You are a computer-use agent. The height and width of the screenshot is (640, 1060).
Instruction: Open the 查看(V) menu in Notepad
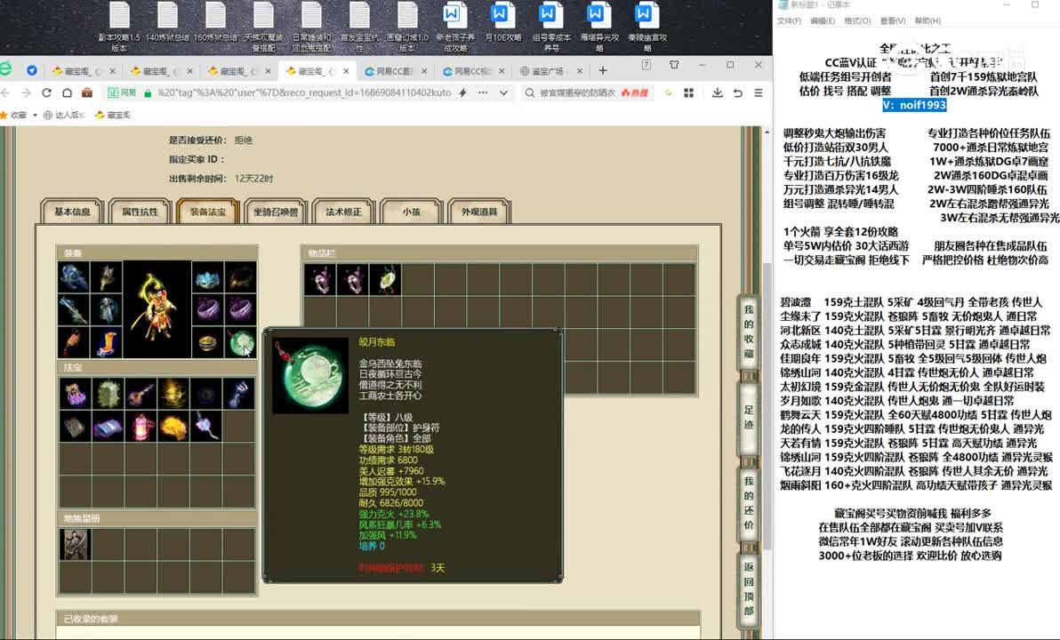click(892, 21)
